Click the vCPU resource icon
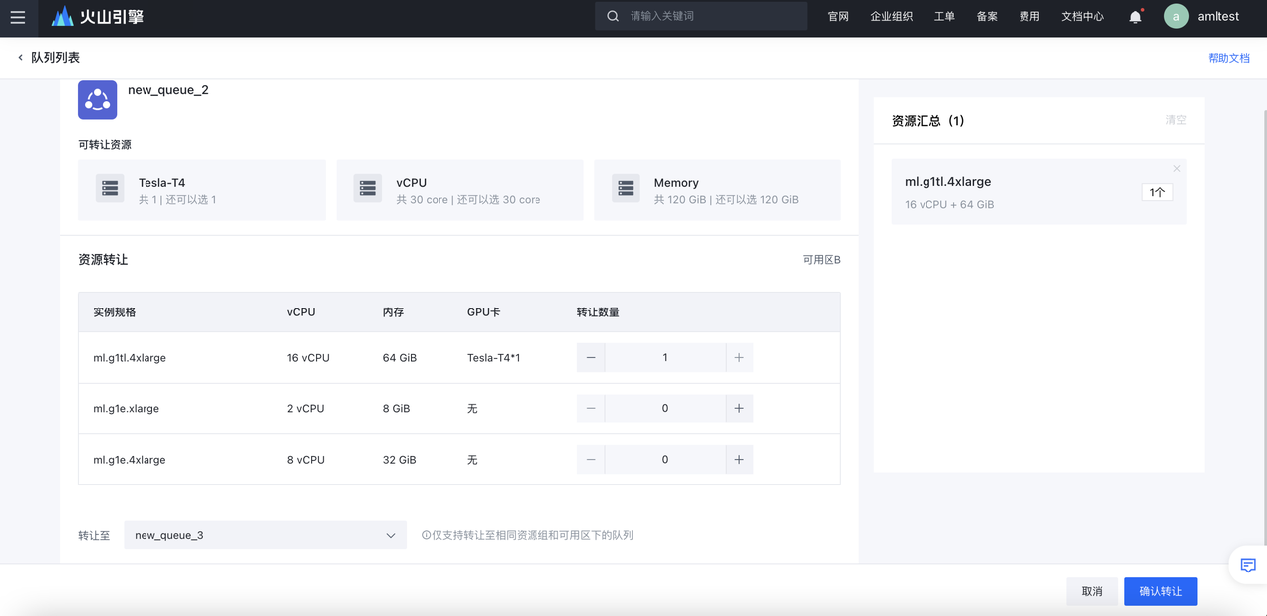Image resolution: width=1267 pixels, height=616 pixels. tap(368, 188)
